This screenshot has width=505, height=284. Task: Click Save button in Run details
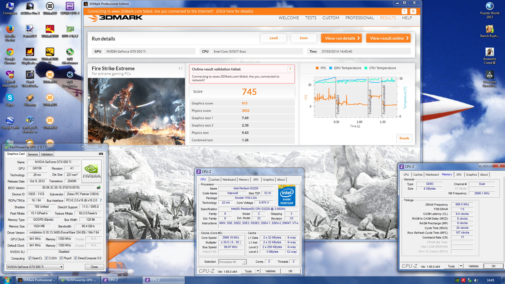click(x=304, y=38)
